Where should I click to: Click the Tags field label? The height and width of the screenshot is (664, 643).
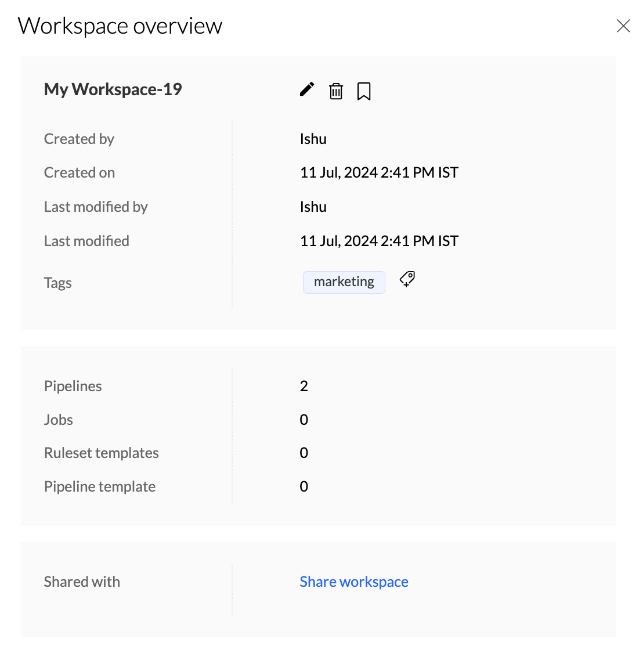coord(58,283)
